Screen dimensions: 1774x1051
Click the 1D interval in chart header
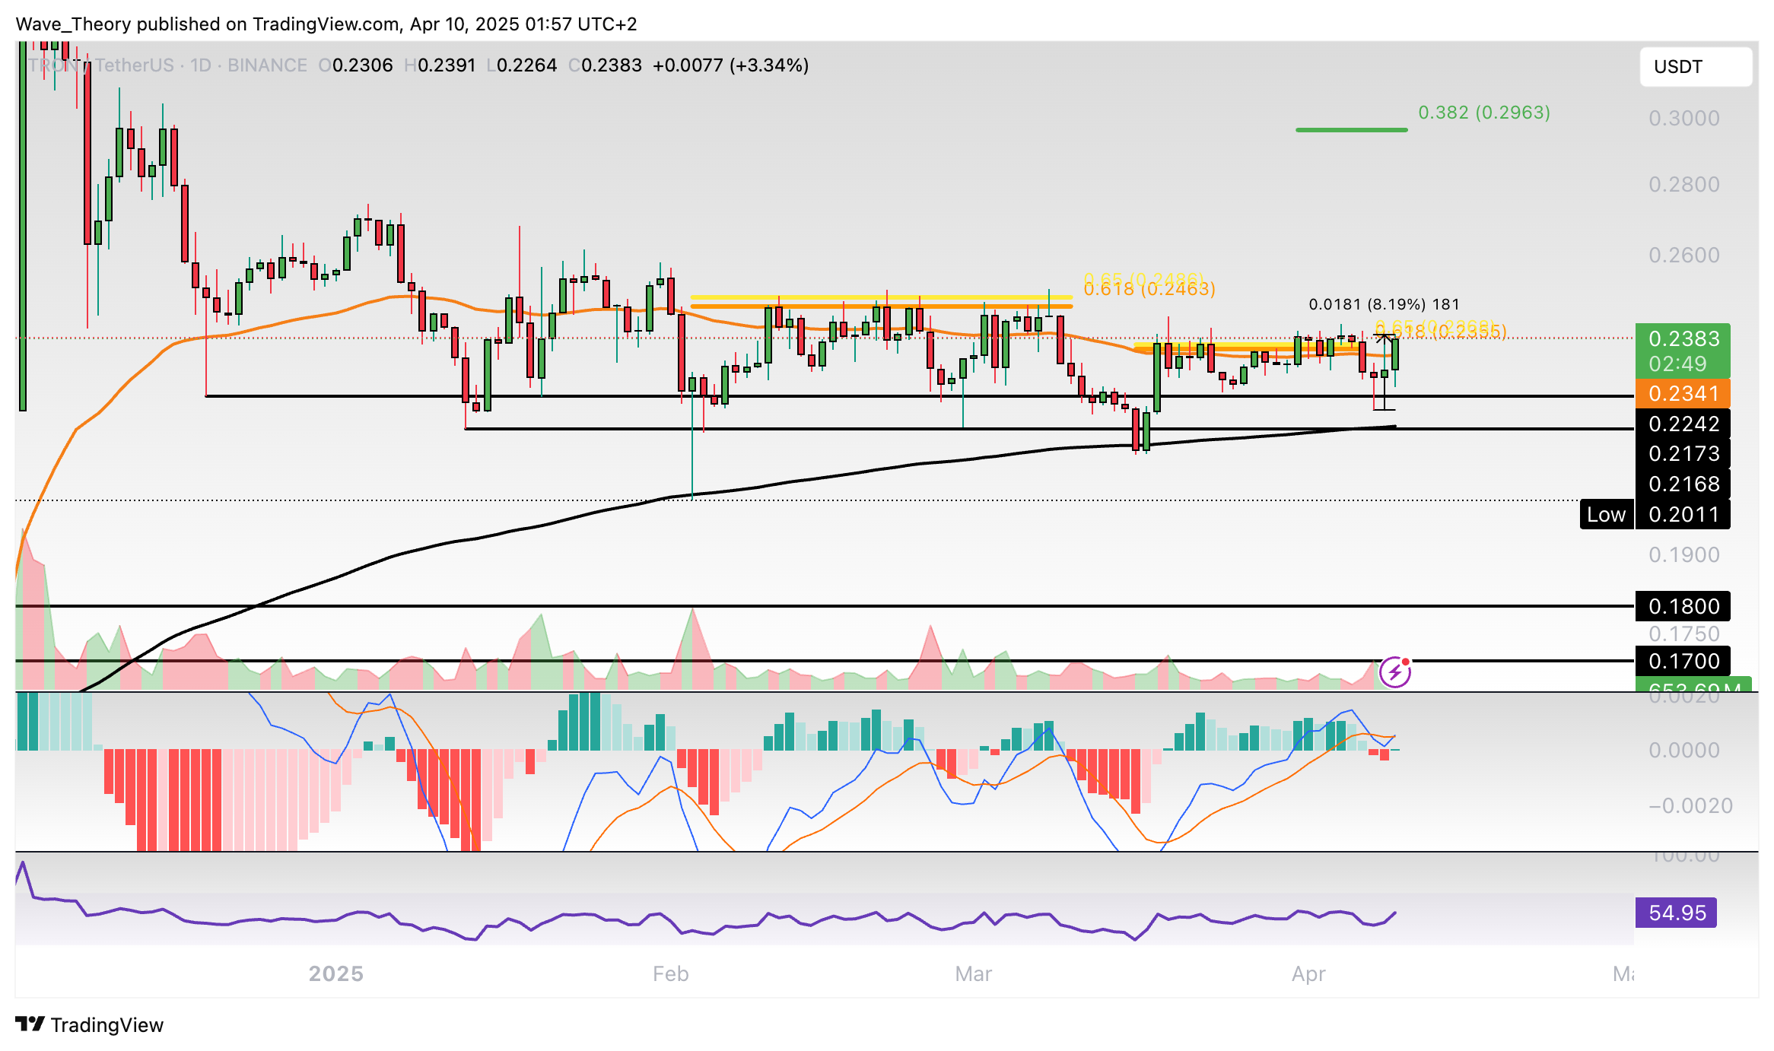click(x=200, y=65)
